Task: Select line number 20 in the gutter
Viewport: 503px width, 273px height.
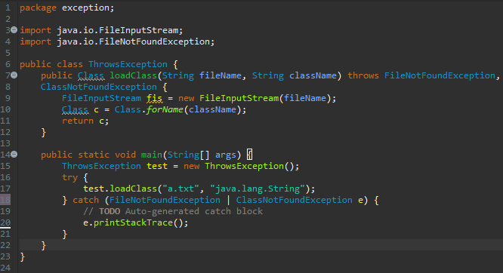Action: [x=5, y=222]
